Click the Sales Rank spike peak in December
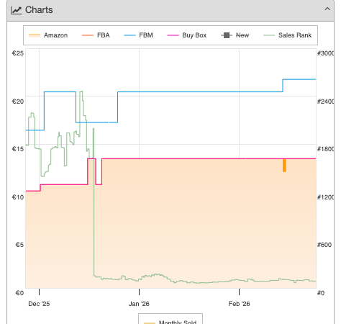 [x=81, y=92]
